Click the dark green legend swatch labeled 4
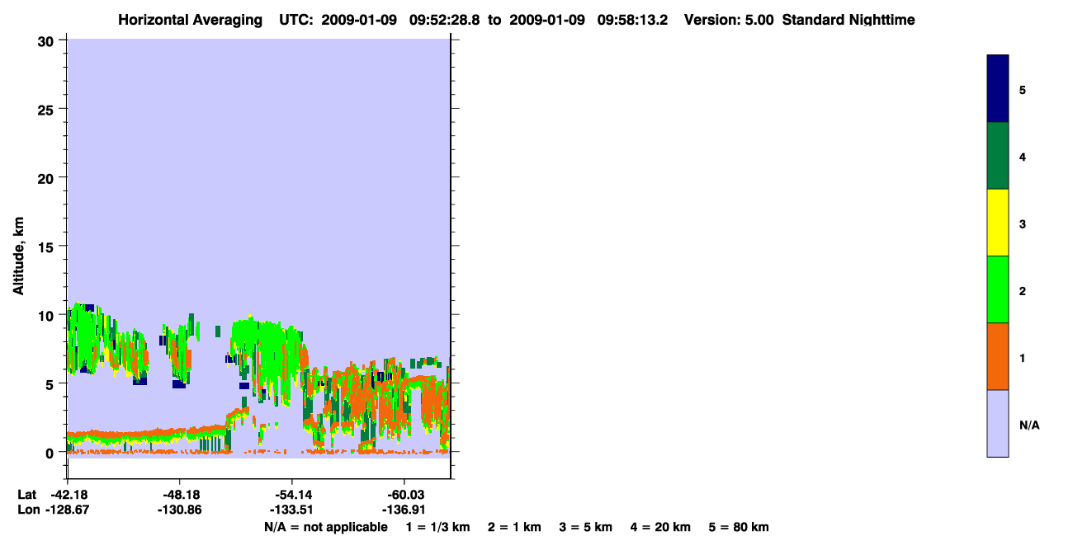1073x550 pixels. point(998,156)
